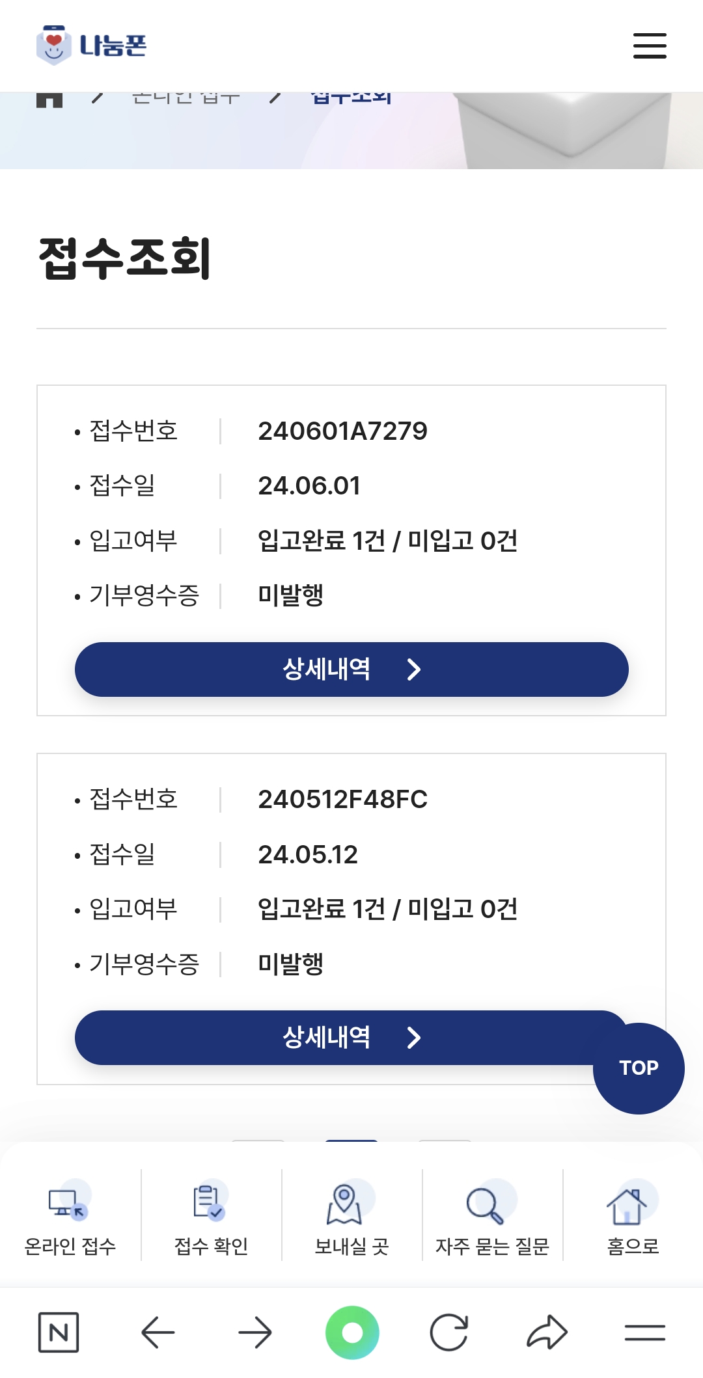Screen dimensions: 703x1378
Task: Tap the green Naver center circle button
Action: click(352, 1332)
